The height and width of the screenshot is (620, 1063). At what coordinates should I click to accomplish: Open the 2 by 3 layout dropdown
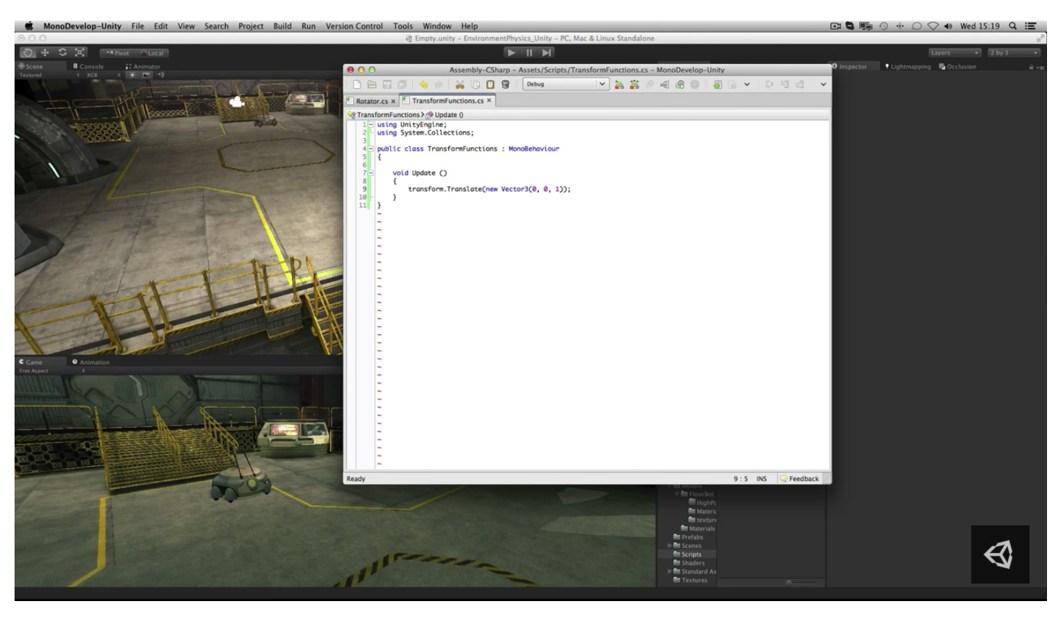click(x=1013, y=52)
